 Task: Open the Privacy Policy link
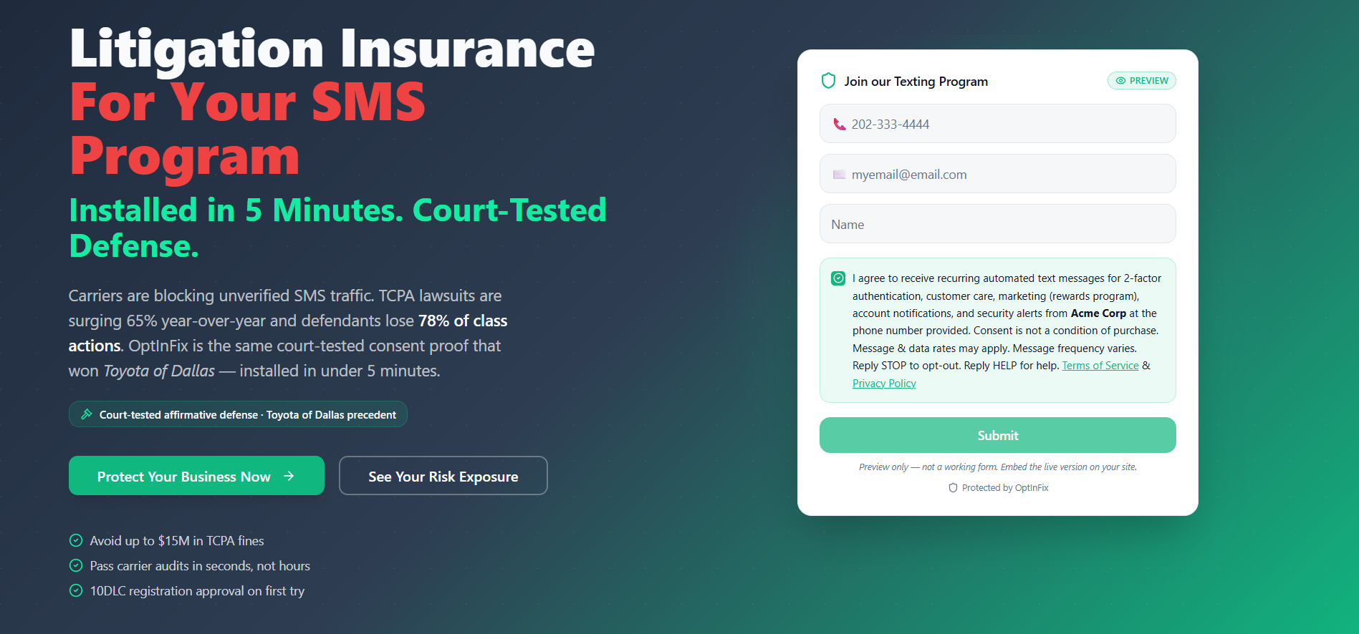click(884, 384)
